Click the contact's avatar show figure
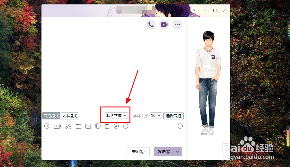This screenshot has height=167, width=290. point(208,83)
